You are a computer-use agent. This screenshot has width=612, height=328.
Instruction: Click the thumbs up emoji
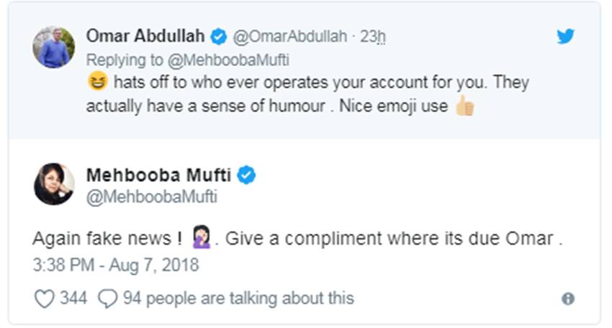pyautogui.click(x=465, y=106)
